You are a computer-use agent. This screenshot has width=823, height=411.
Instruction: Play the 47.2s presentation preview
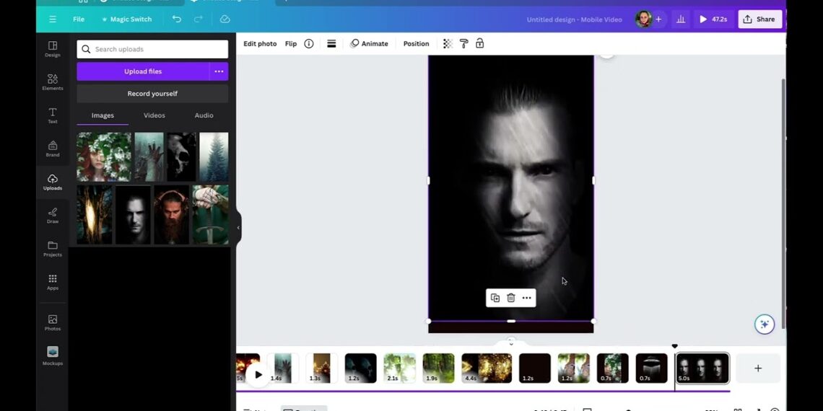[713, 19]
